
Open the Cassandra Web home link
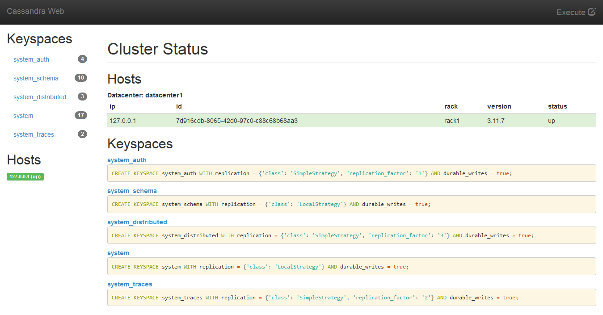point(35,11)
